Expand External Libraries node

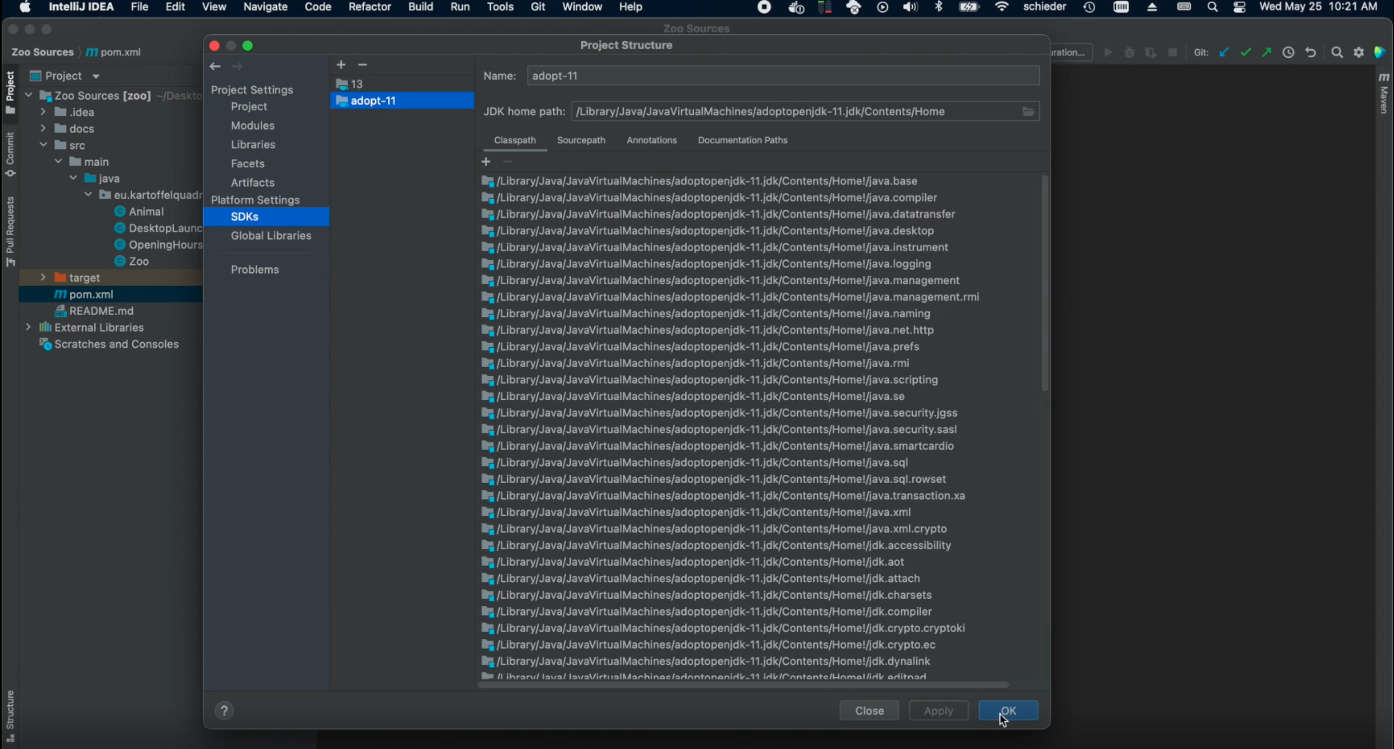click(28, 328)
